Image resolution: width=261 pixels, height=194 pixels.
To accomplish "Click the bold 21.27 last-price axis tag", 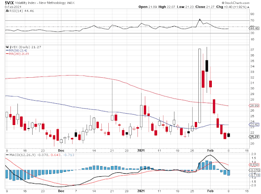I will [254, 137].
